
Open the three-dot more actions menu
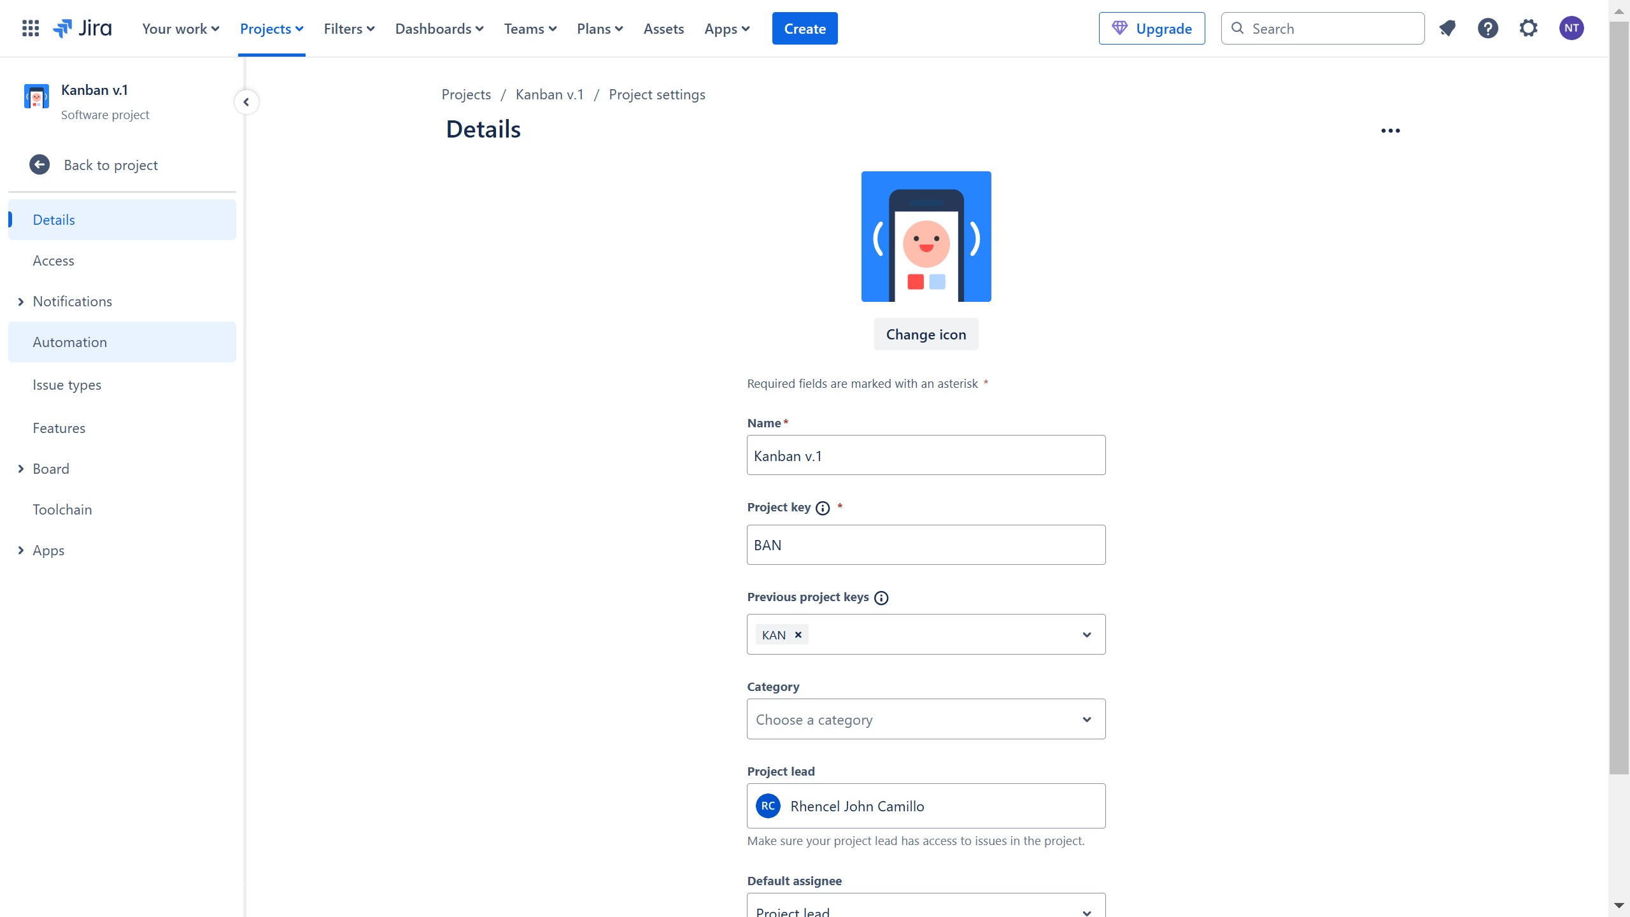(1391, 131)
